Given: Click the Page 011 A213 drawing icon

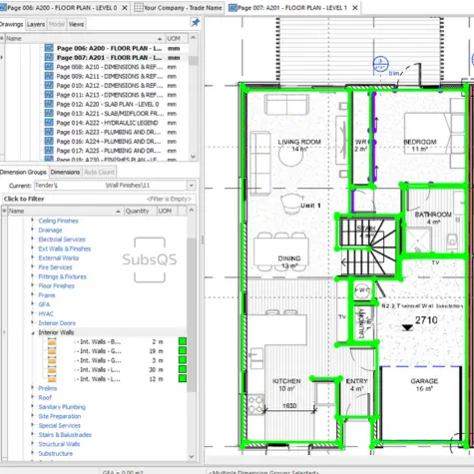Looking at the screenshot, I should [x=49, y=95].
